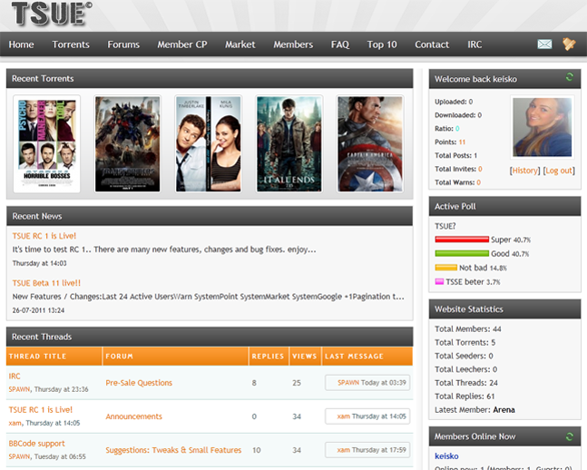The image size is (587, 470).
Task: Click the TSUE? poll question
Action: [x=445, y=226]
